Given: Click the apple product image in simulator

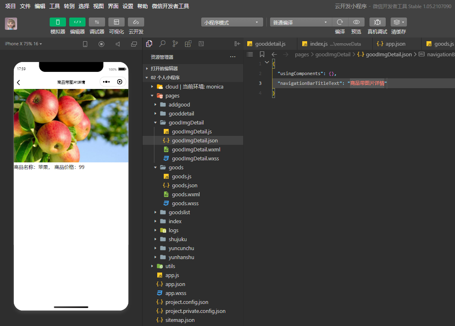Looking at the screenshot, I should point(71,126).
